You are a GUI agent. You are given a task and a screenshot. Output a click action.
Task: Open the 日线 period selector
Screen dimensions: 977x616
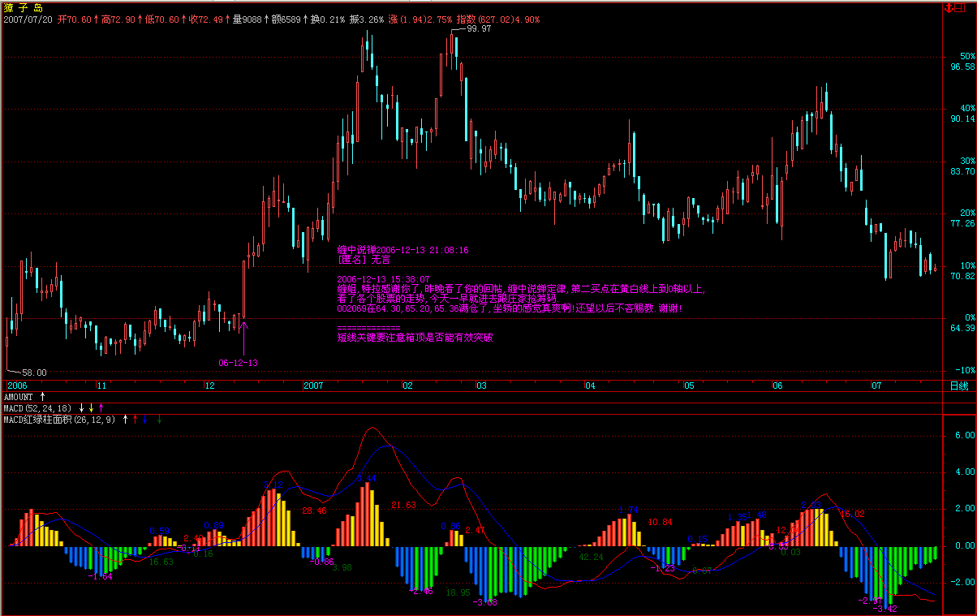958,386
